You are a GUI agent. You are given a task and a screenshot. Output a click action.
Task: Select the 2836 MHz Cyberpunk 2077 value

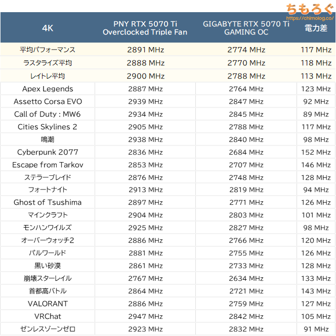146,152
